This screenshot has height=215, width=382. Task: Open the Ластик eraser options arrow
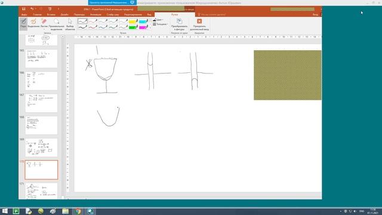pyautogui.click(x=44, y=29)
